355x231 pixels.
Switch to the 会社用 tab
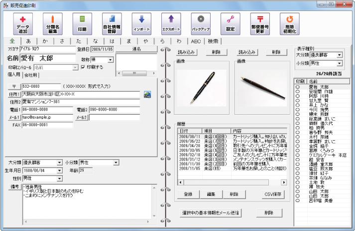(x=31, y=75)
